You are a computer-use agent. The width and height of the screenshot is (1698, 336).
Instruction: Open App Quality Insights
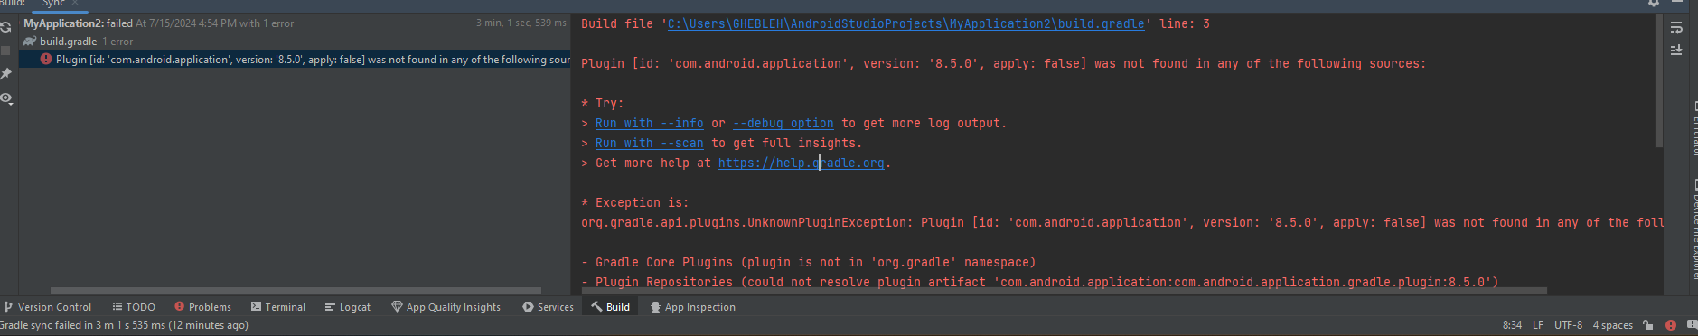point(446,307)
